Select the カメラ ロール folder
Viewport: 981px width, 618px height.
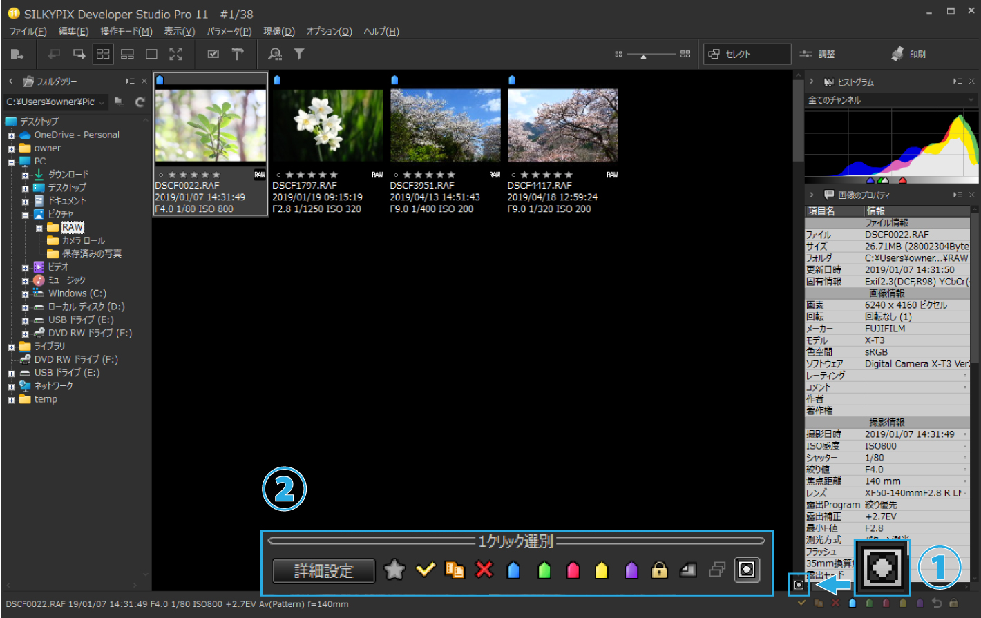coord(83,241)
